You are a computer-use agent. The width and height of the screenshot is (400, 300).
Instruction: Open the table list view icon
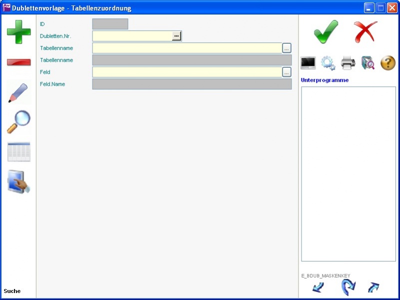point(18,152)
